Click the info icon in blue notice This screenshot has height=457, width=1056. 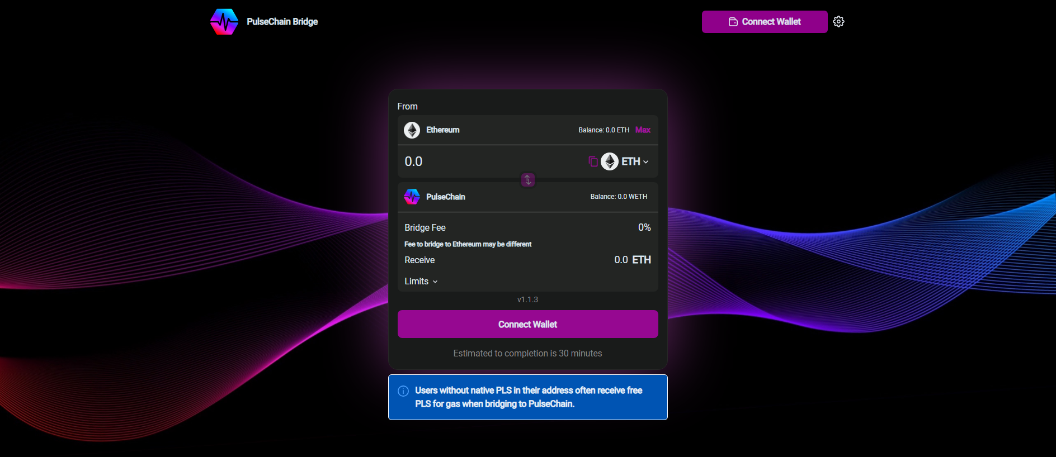403,391
